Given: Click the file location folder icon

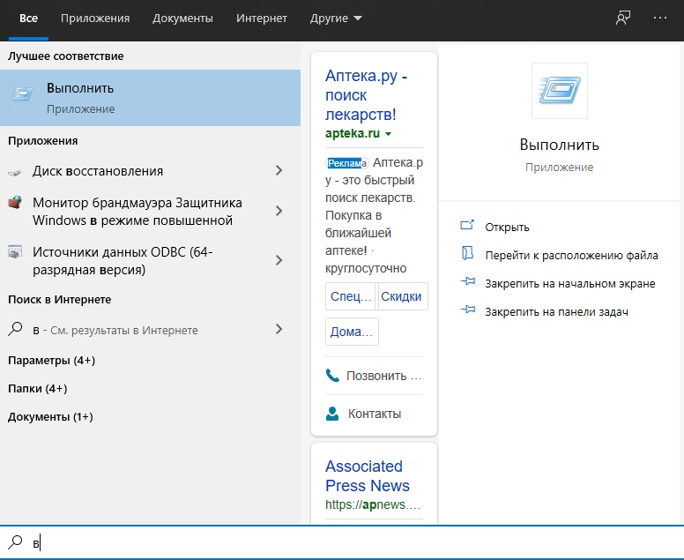Looking at the screenshot, I should click(x=467, y=253).
